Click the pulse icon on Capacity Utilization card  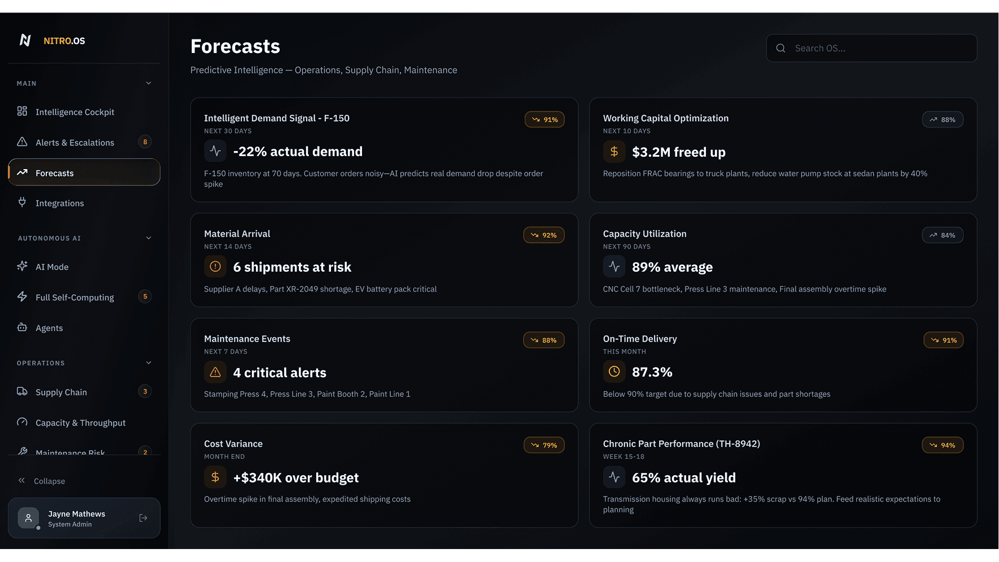pos(615,267)
